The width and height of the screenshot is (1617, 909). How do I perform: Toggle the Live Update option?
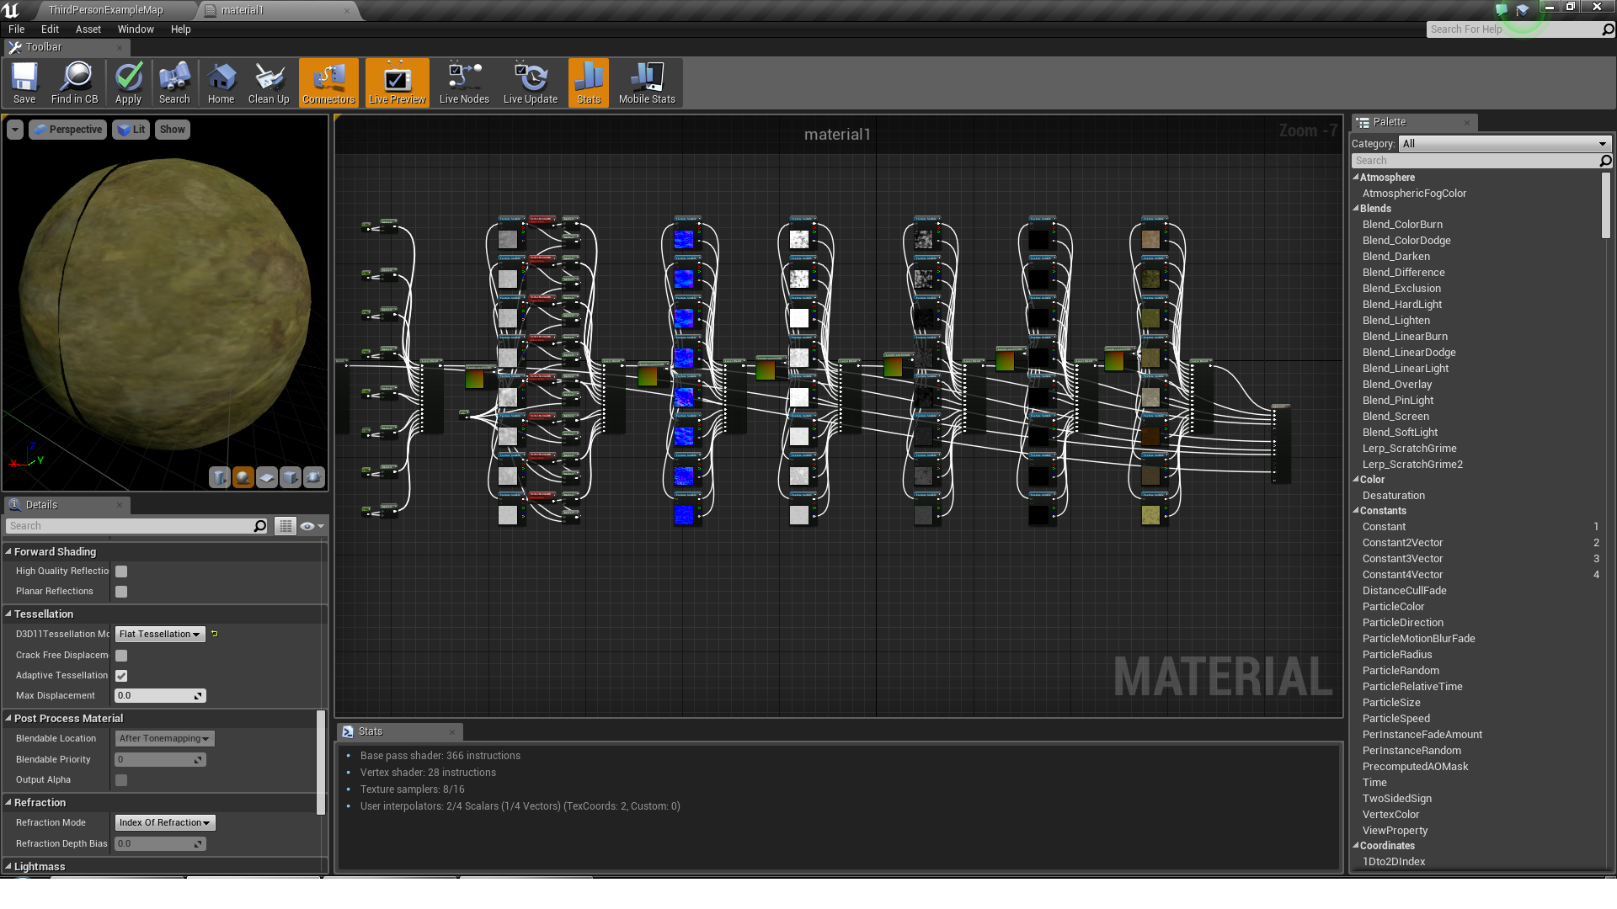531,82
